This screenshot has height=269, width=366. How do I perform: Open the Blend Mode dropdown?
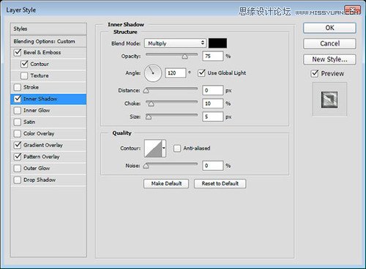pos(175,43)
